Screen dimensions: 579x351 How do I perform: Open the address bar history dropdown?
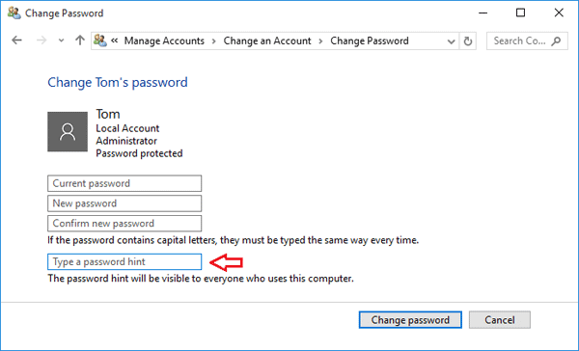click(x=451, y=41)
